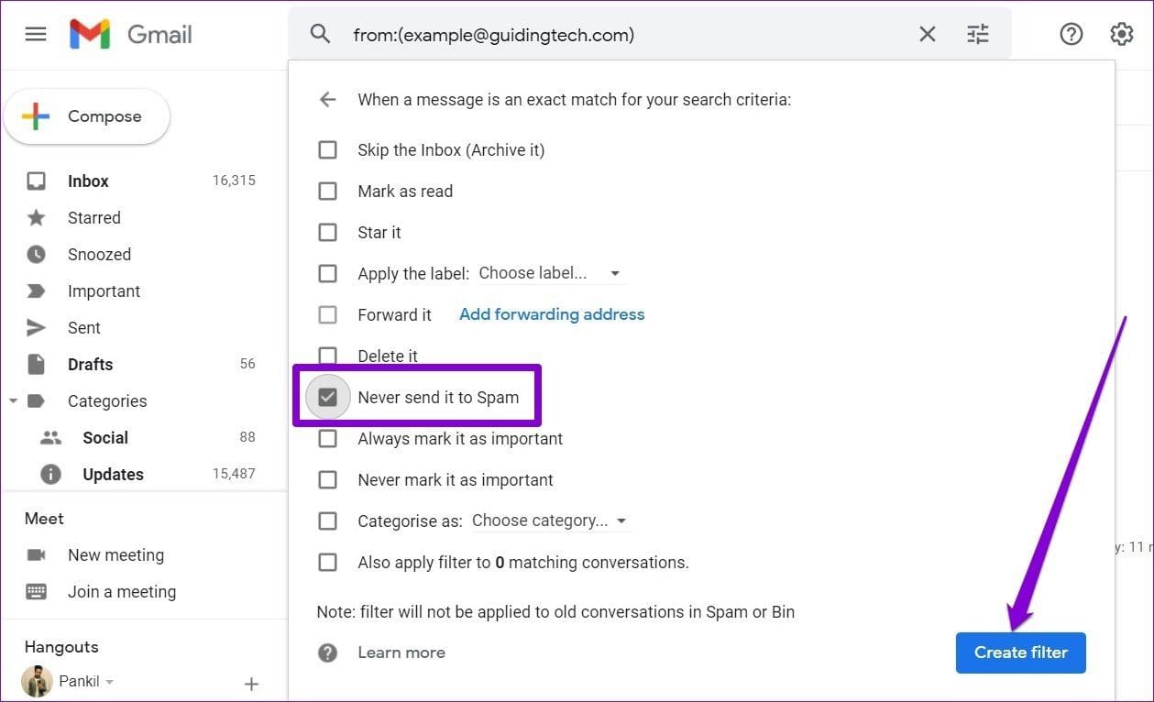1154x702 pixels.
Task: Check the Categorise as option
Action: click(327, 521)
